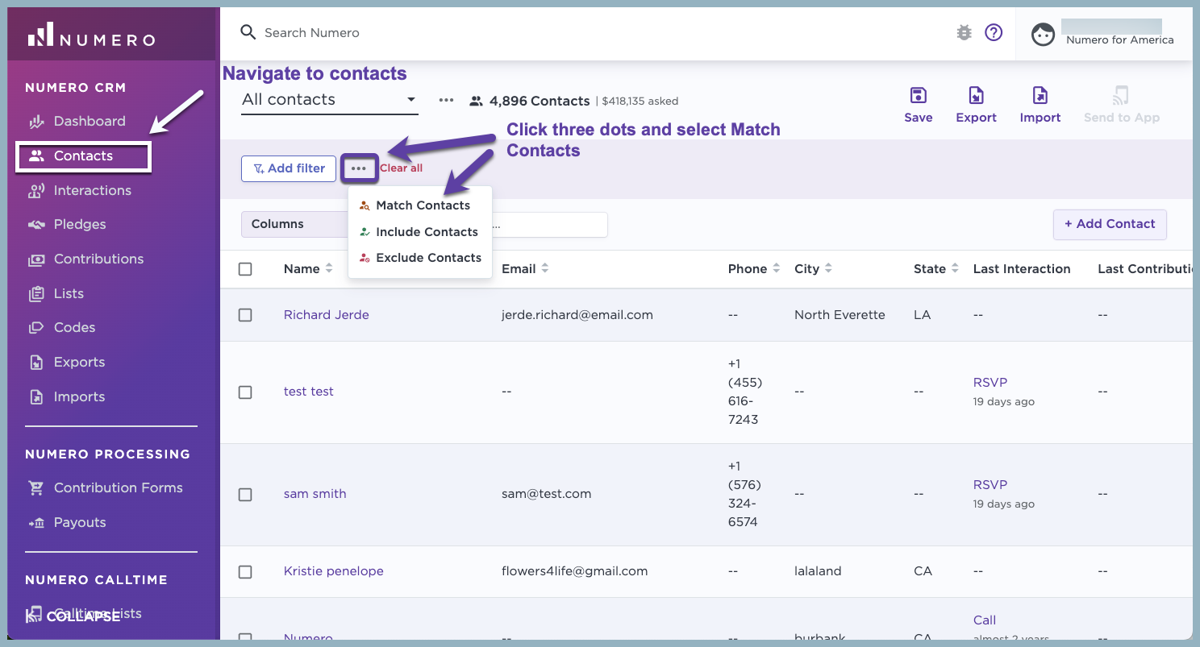Sort by Name column arrows

[329, 268]
